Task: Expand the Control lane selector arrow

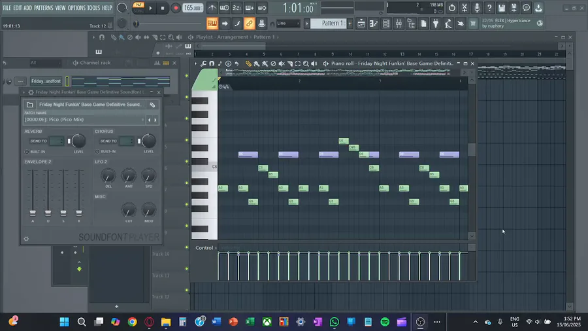Action: pos(216,248)
